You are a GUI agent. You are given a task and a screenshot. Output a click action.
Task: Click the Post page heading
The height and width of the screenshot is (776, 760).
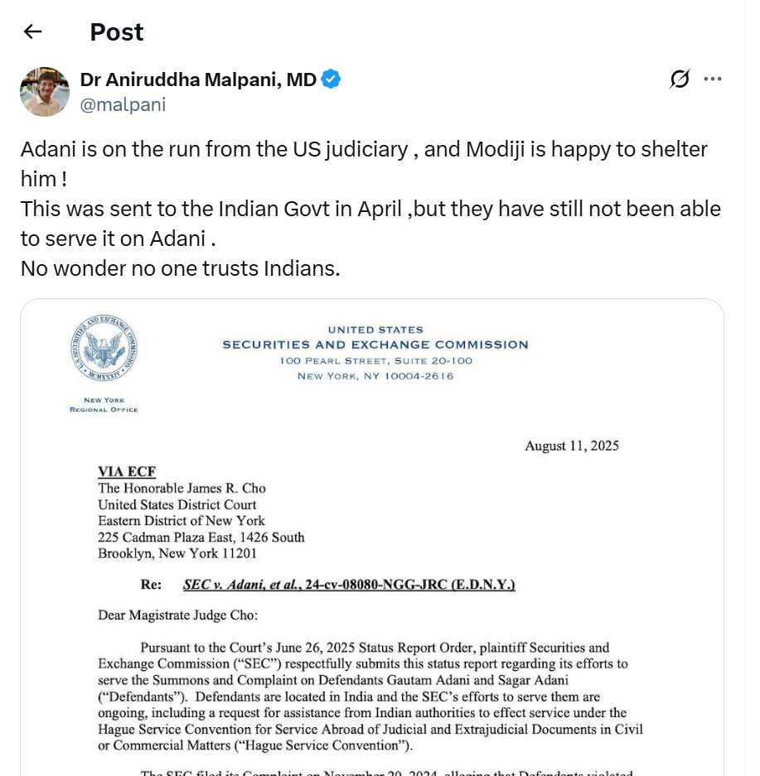click(116, 32)
